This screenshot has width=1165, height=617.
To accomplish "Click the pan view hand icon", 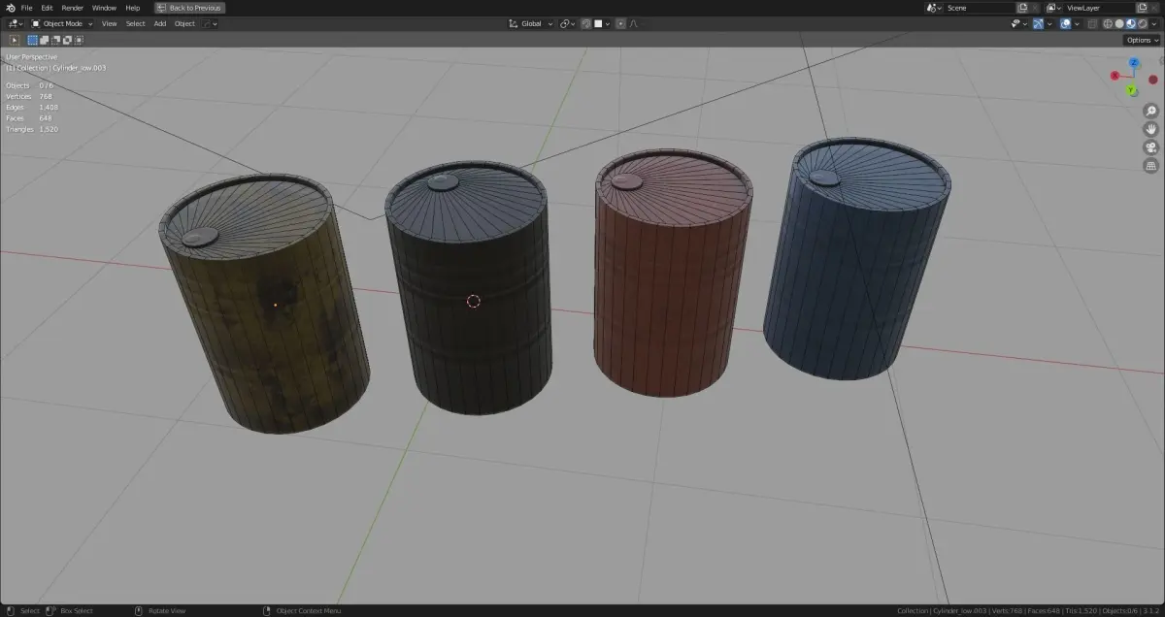I will click(x=1151, y=129).
